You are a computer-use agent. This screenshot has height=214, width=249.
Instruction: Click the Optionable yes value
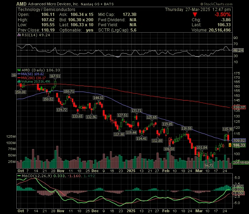(x=90, y=30)
